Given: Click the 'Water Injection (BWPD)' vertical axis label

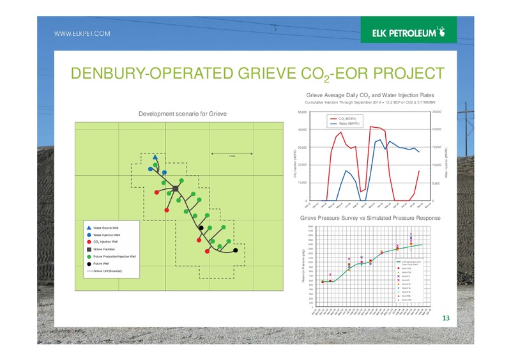Looking at the screenshot, I should coord(446,163).
